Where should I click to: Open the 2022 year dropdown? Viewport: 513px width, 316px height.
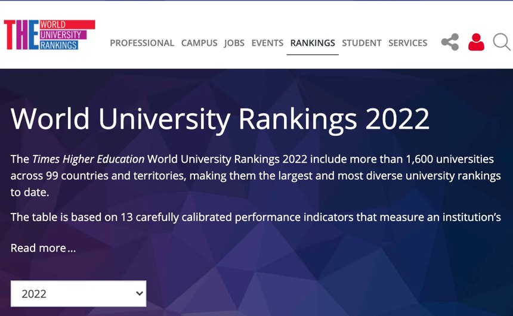pos(79,293)
